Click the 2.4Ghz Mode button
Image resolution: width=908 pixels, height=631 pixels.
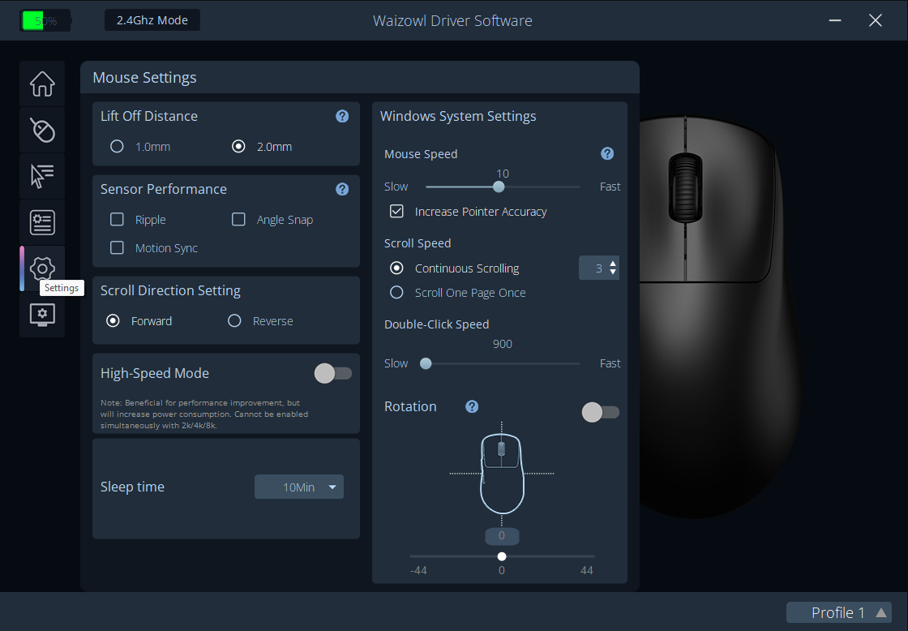pos(152,20)
